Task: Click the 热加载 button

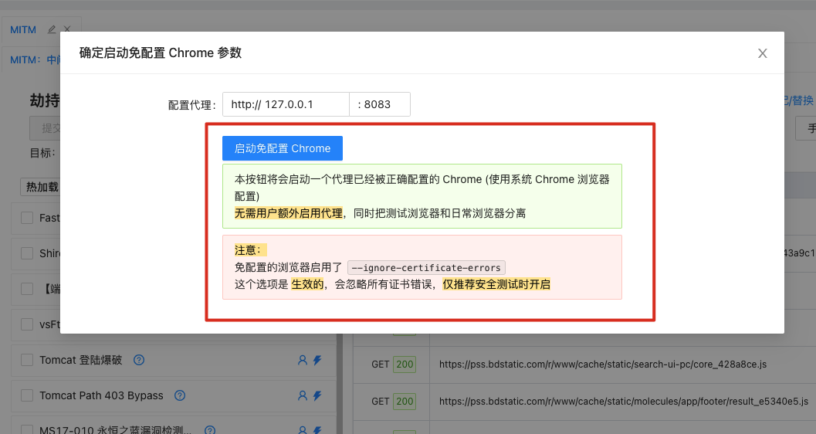Action: tap(41, 187)
